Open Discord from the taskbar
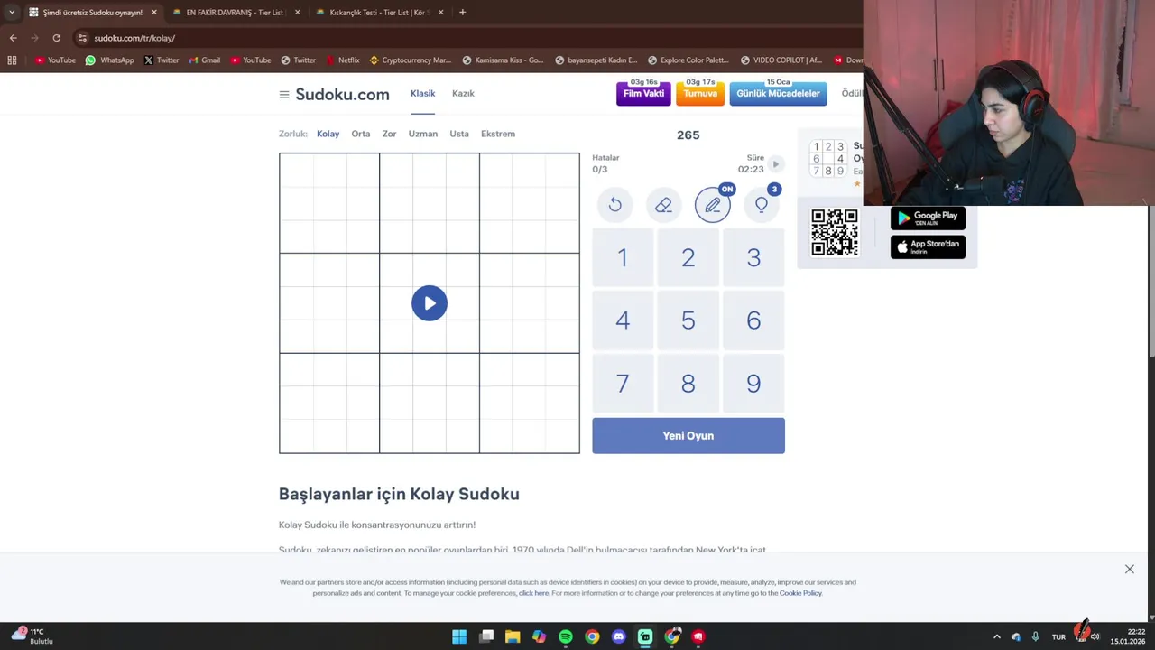 pos(619,636)
